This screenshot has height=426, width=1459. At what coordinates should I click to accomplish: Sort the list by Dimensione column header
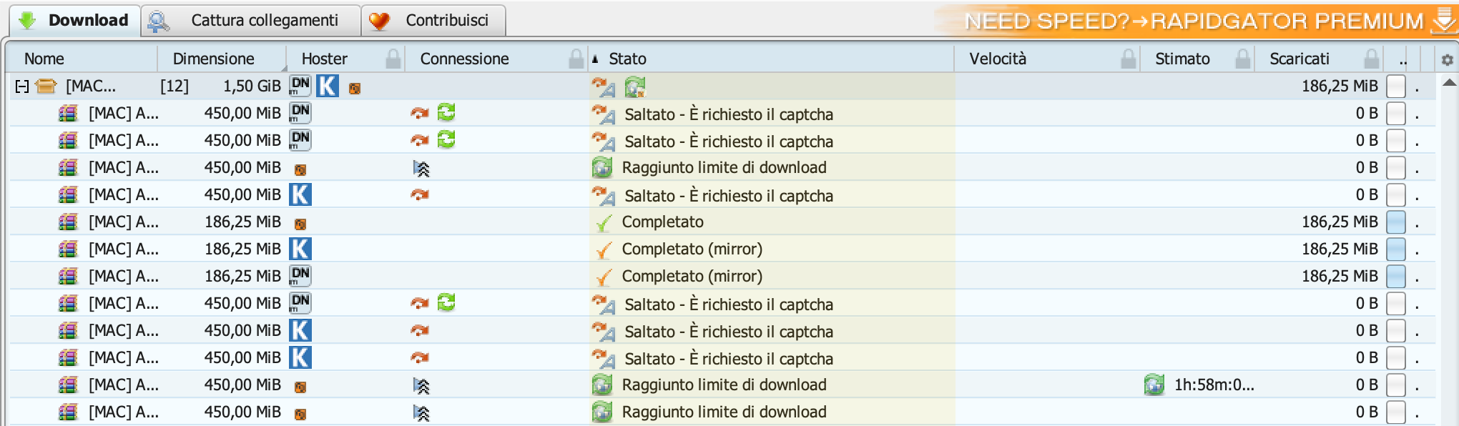pyautogui.click(x=213, y=59)
